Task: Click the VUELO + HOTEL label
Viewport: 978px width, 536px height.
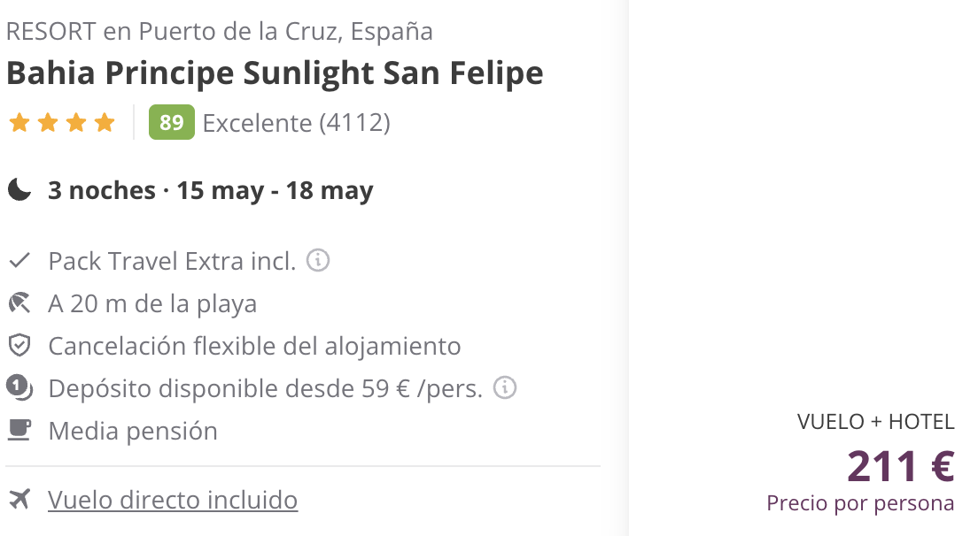Action: click(x=876, y=421)
